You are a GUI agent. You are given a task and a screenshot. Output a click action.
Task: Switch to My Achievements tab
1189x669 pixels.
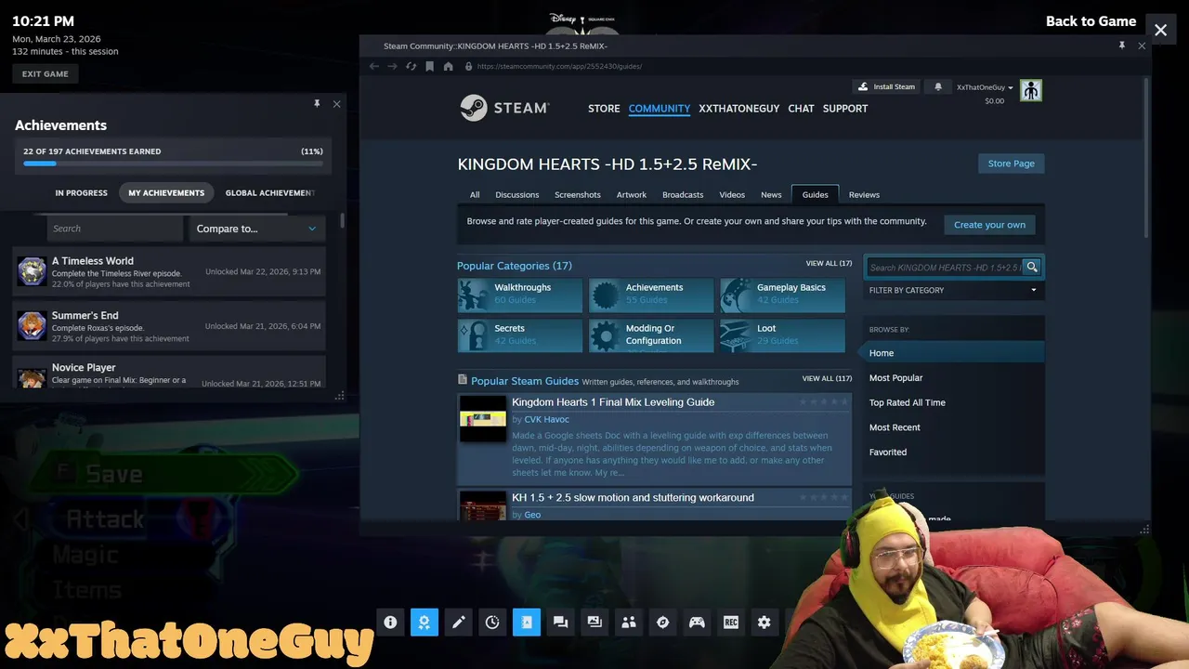(x=166, y=193)
